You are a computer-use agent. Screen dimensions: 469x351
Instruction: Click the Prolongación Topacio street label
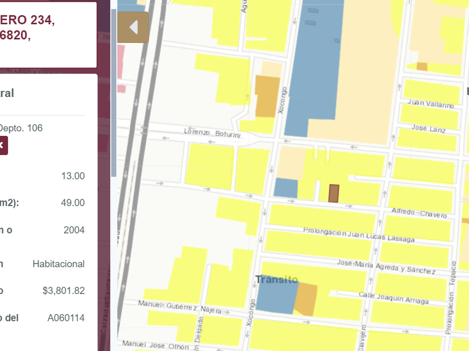point(451,298)
